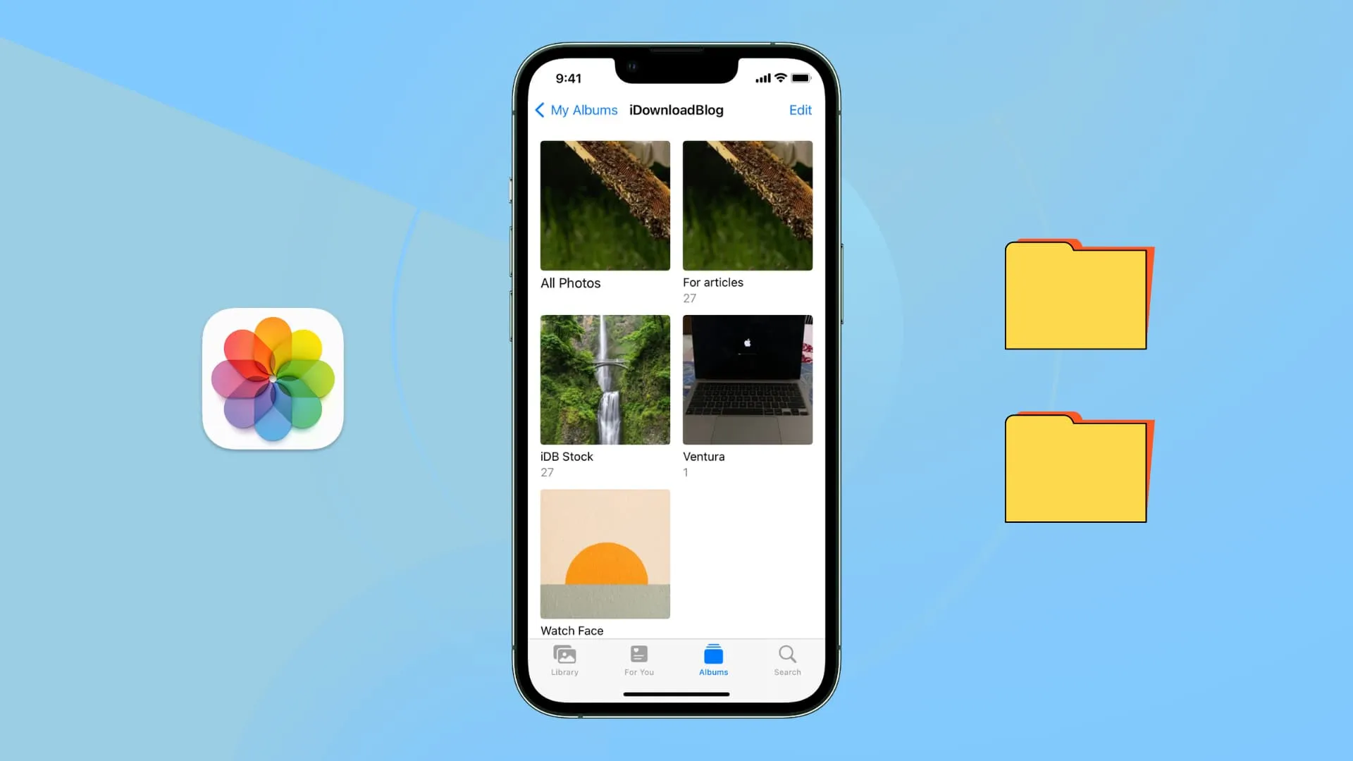Expand the iDownloadBlog album view

[676, 110]
